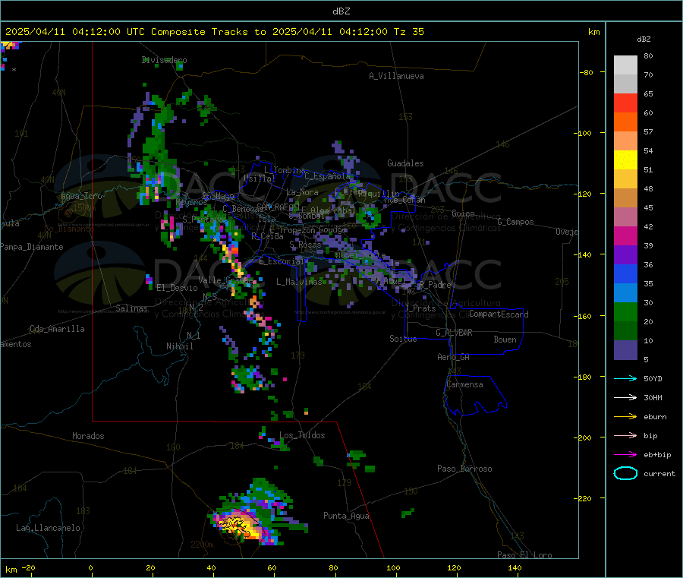The width and height of the screenshot is (683, 578).
Task: Select the bright yellow swatch between 54 and 51
Action: coord(625,160)
